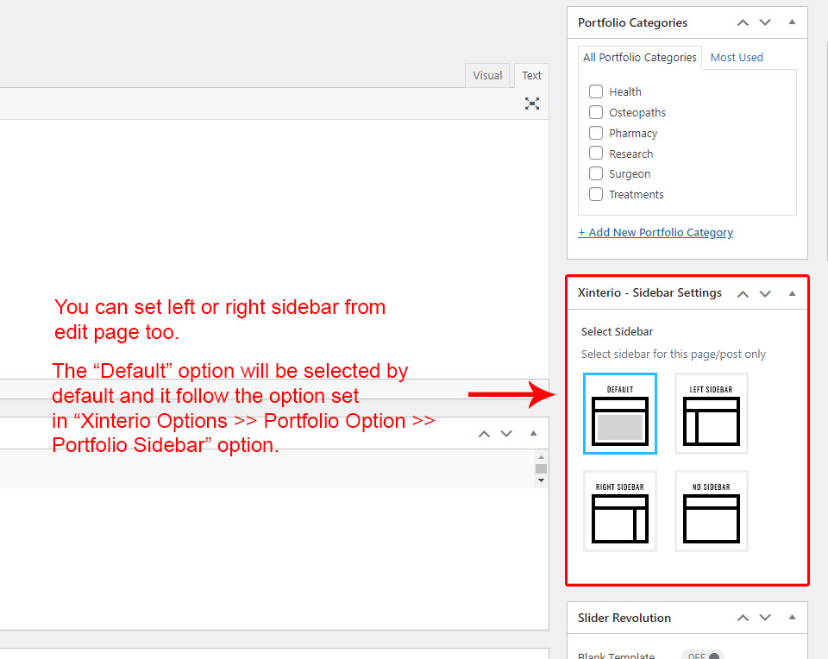This screenshot has width=828, height=659.
Task: Check the Health category checkbox
Action: (596, 91)
